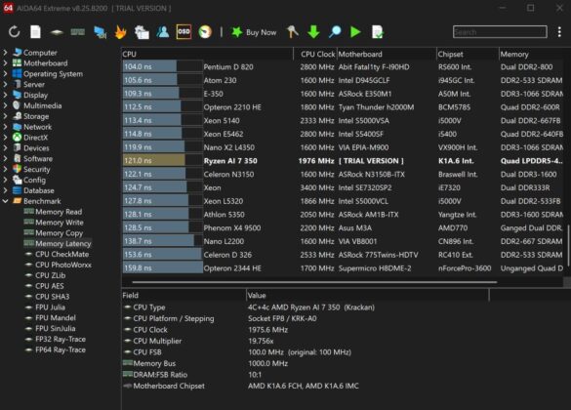Select Security in the sidebar
Viewport: 571px width, 410px height.
click(37, 169)
